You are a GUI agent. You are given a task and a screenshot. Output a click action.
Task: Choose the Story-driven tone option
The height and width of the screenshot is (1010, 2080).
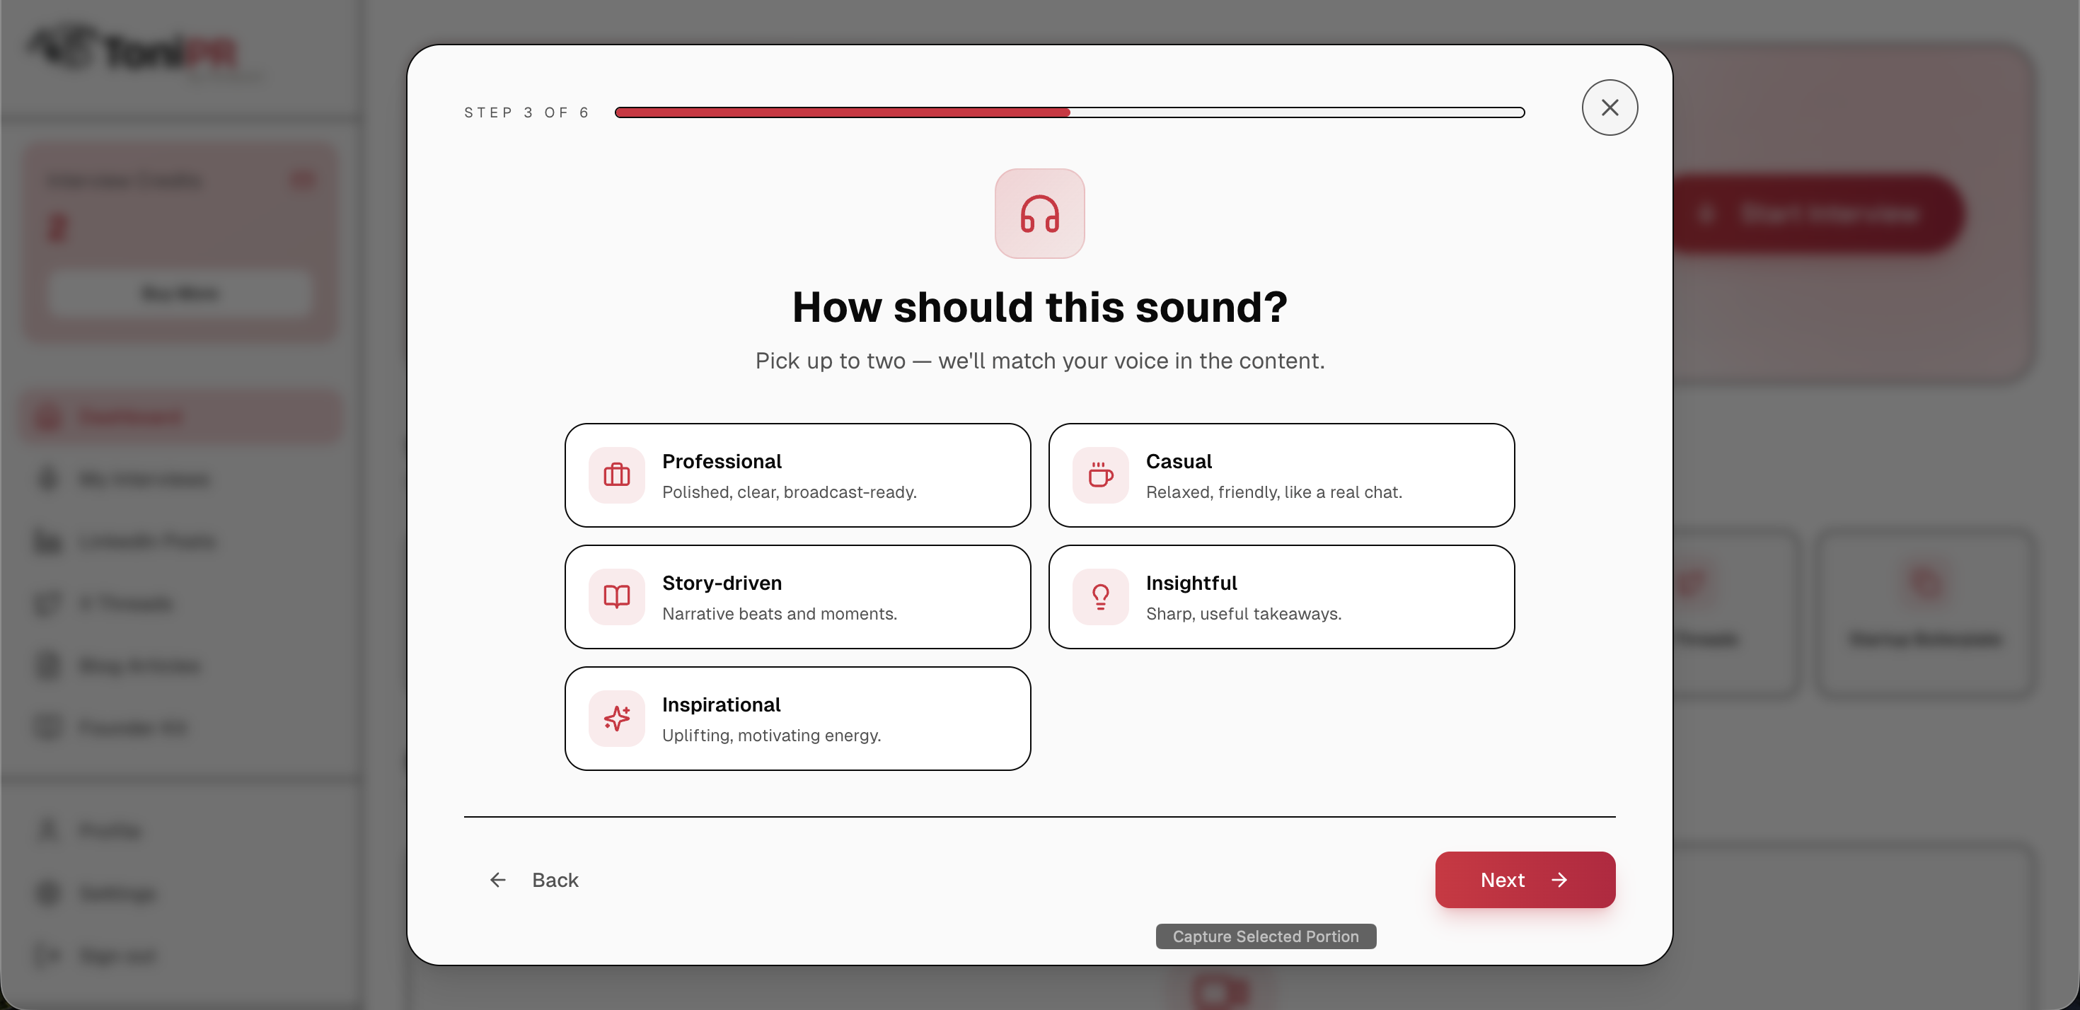click(797, 597)
